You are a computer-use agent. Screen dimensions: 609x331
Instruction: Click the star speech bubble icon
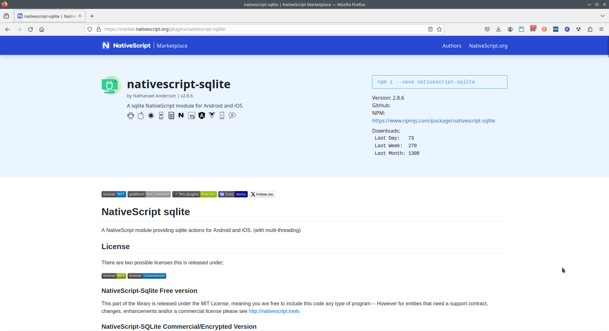(x=232, y=115)
